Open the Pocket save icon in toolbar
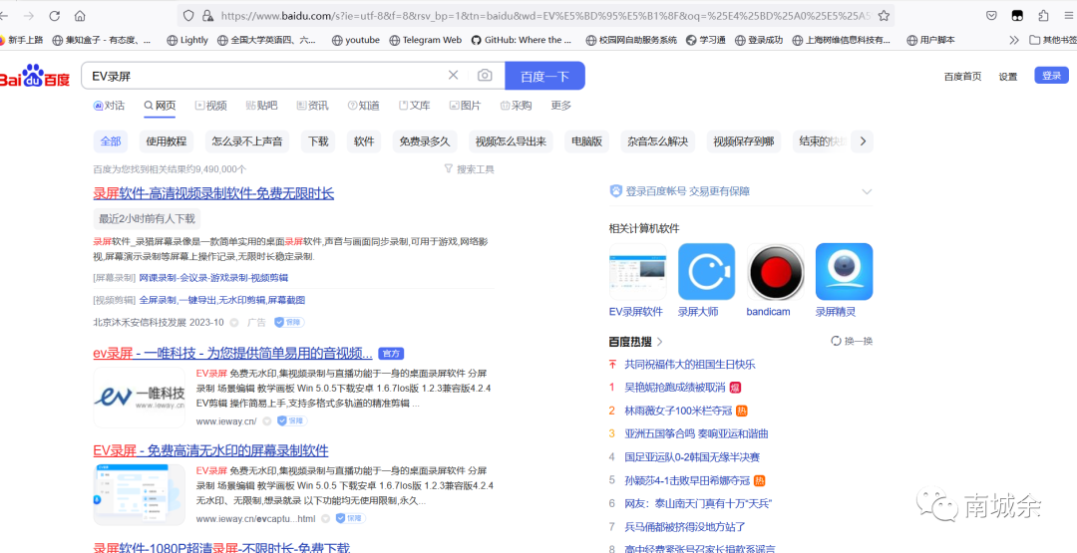The height and width of the screenshot is (553, 1077). (x=991, y=16)
